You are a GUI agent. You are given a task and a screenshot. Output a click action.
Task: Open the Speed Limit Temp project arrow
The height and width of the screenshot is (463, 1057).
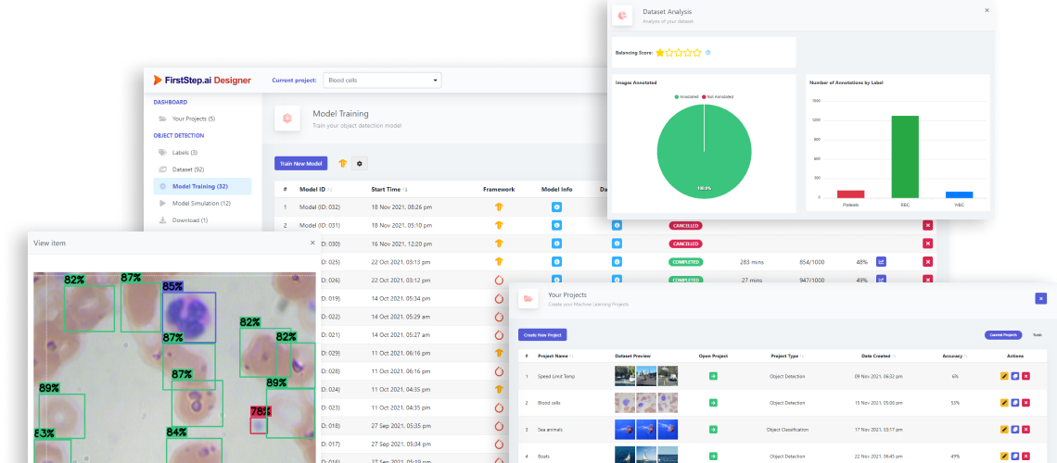[x=713, y=376]
